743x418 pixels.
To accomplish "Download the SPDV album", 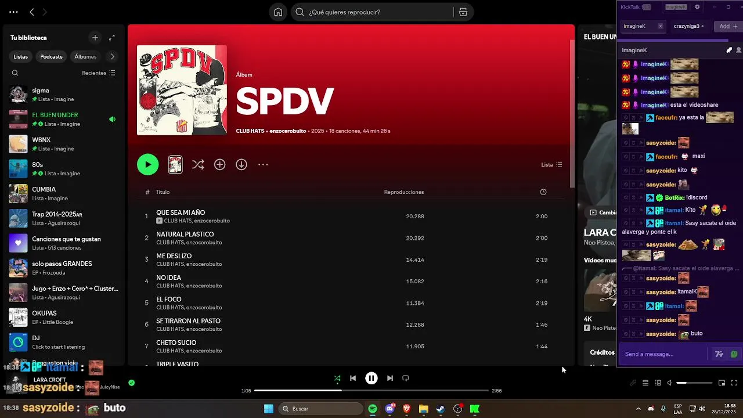I will tap(241, 165).
